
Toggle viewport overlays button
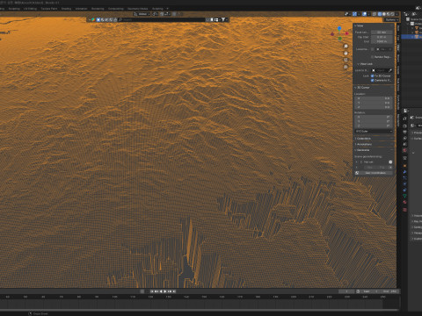tap(364, 14)
